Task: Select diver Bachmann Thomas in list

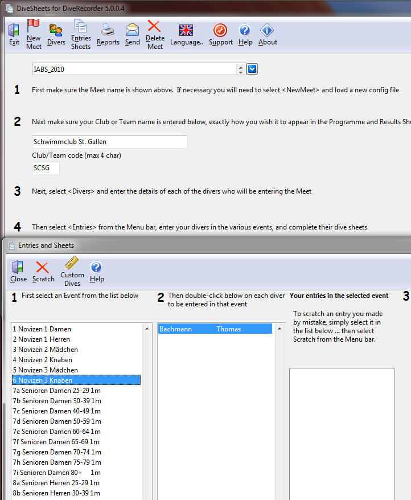Action: [x=215, y=329]
